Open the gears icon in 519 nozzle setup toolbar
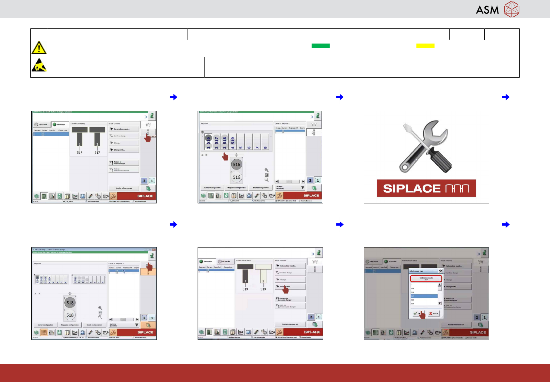The width and height of the screenshot is (550, 382). pyautogui.click(x=264, y=332)
